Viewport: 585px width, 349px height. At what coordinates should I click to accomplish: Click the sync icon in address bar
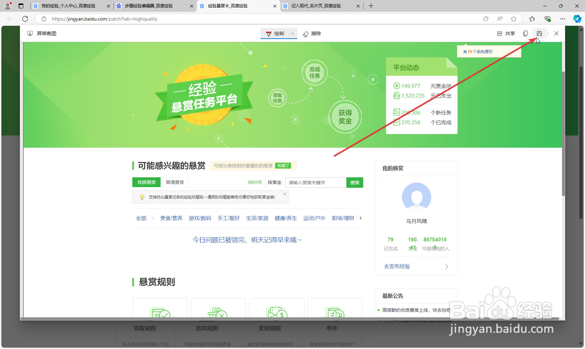point(486,19)
